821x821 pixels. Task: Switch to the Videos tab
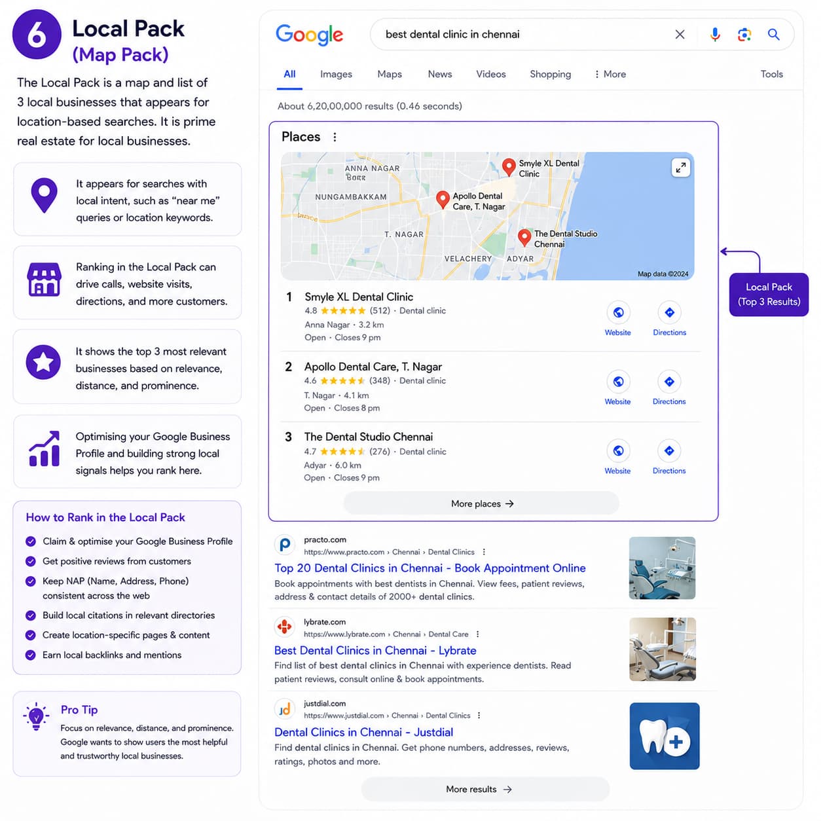491,74
